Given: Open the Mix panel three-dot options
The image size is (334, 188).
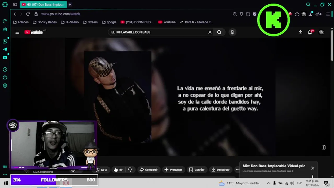Looking at the screenshot, I should pyautogui.click(x=313, y=176).
